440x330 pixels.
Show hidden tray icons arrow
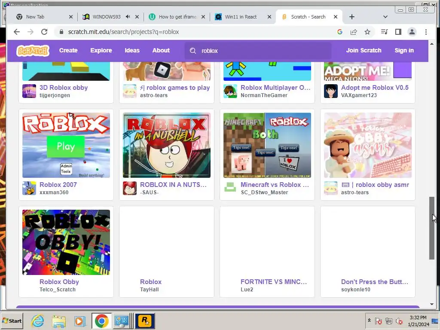[x=369, y=321]
